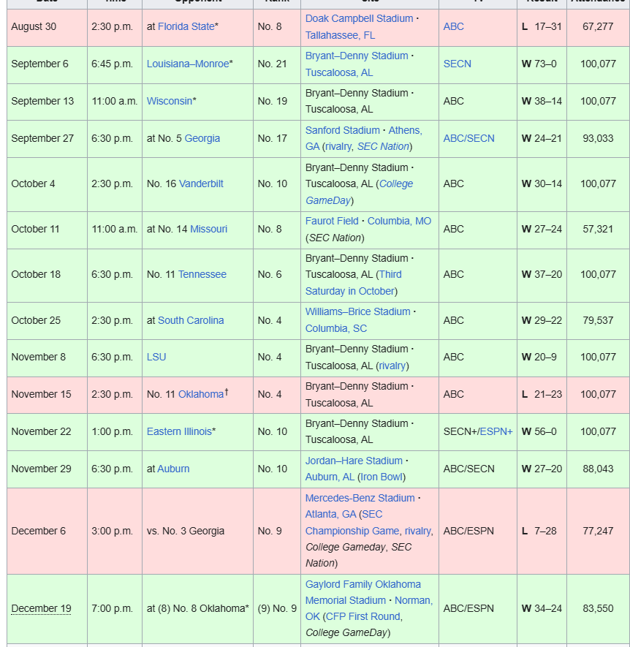Click the '(9) No. 9' rank cell
The image size is (630, 647).
(x=277, y=609)
